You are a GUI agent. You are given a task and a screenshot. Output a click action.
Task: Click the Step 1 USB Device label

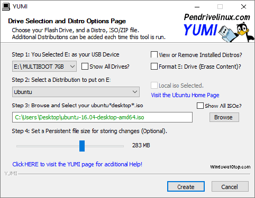pos(66,54)
